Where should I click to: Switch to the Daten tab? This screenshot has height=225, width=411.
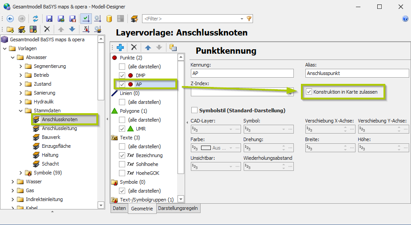(x=119, y=208)
